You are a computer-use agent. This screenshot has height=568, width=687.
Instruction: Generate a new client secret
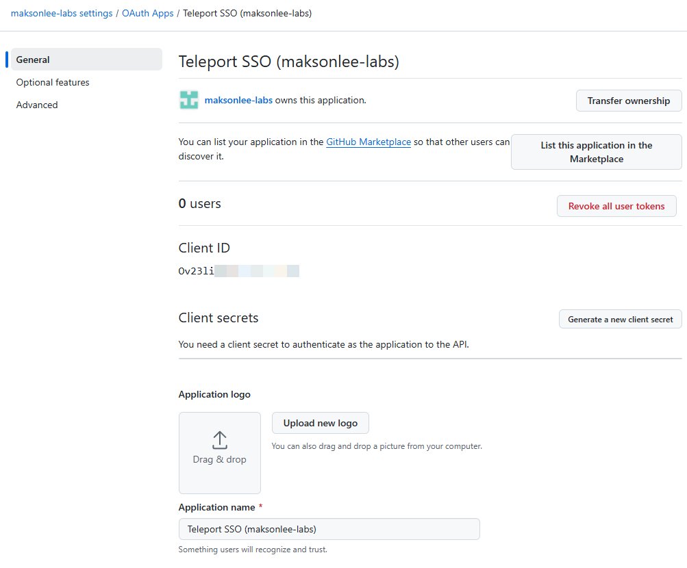pos(621,320)
